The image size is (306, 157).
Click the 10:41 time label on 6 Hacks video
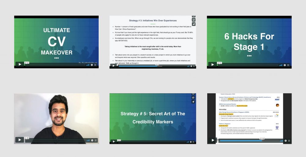[219, 63]
